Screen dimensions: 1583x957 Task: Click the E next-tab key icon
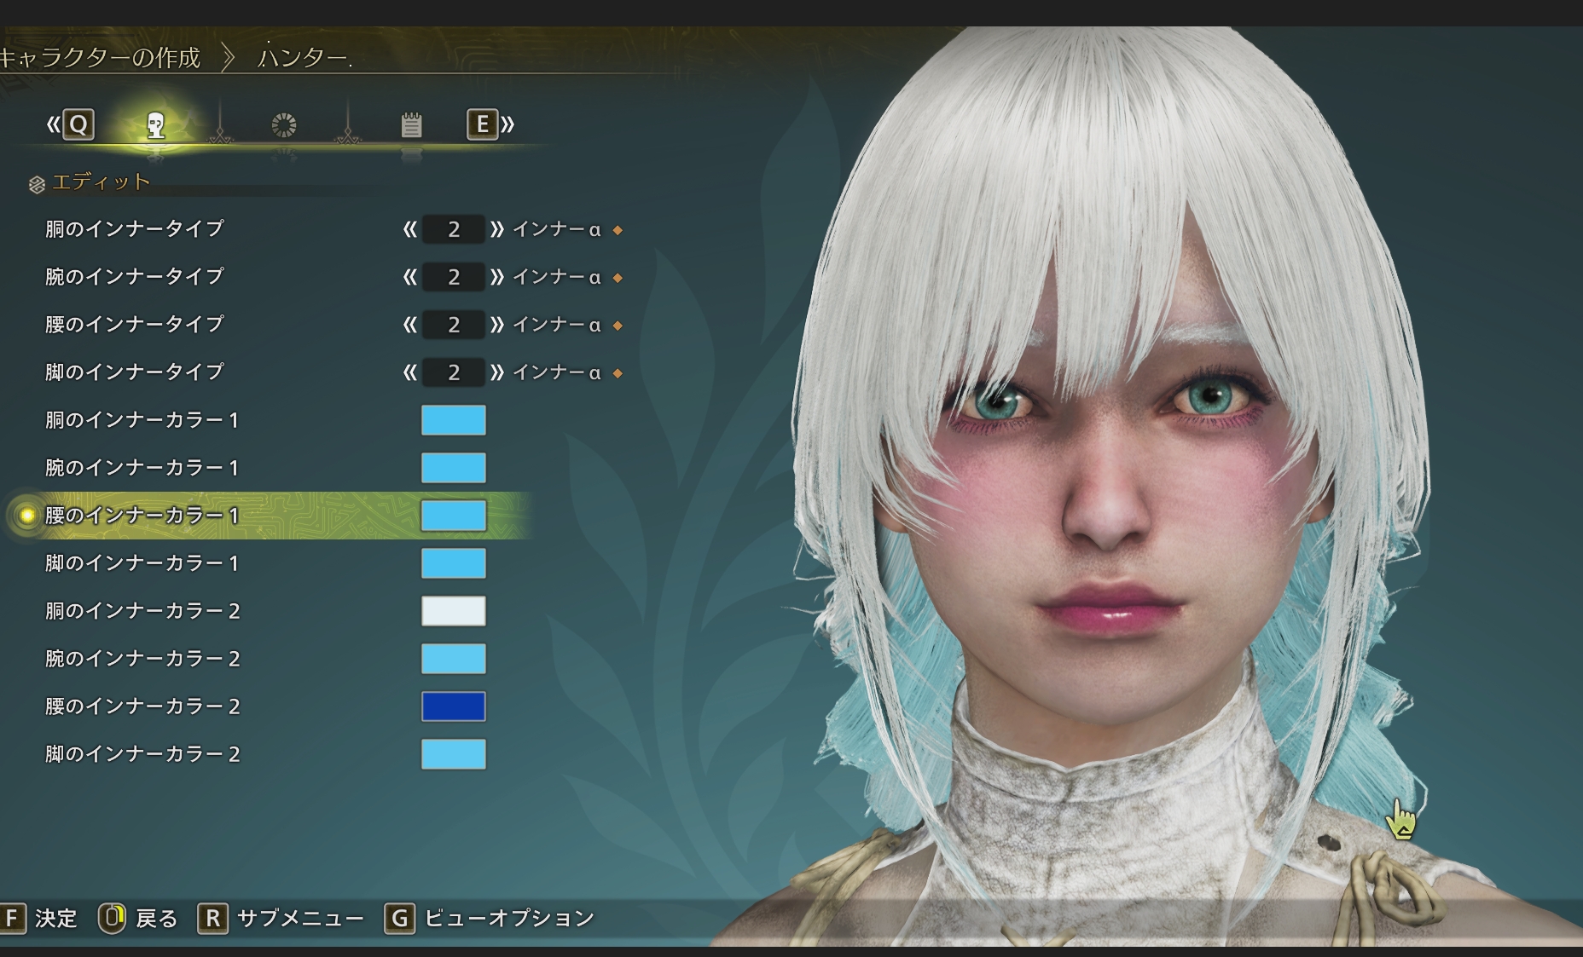click(x=482, y=125)
